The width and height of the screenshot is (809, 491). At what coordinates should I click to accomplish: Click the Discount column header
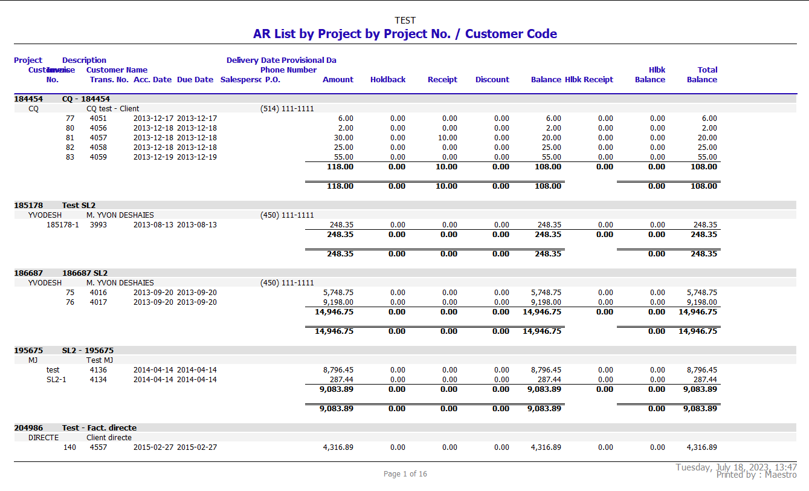(492, 80)
